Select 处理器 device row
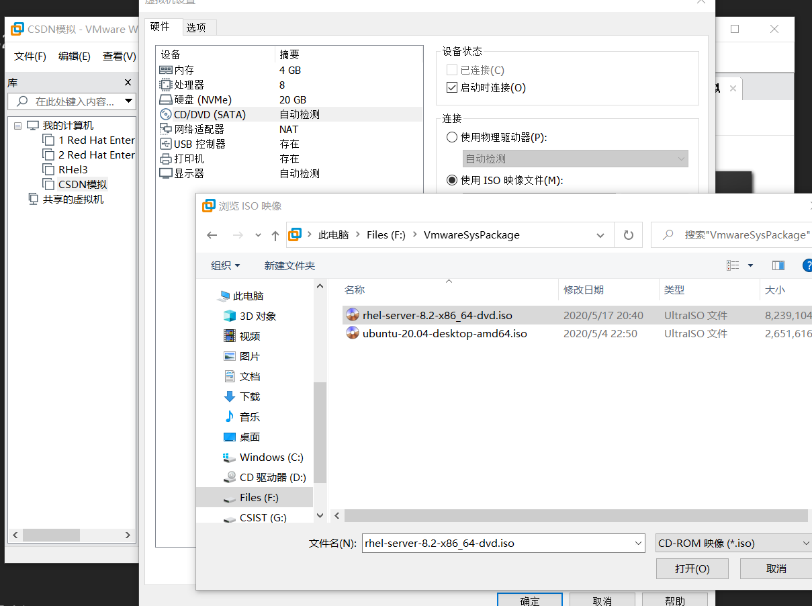This screenshot has height=606, width=812. [289, 85]
